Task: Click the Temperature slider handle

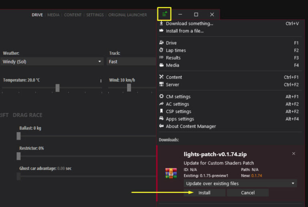Action: pos(57,88)
